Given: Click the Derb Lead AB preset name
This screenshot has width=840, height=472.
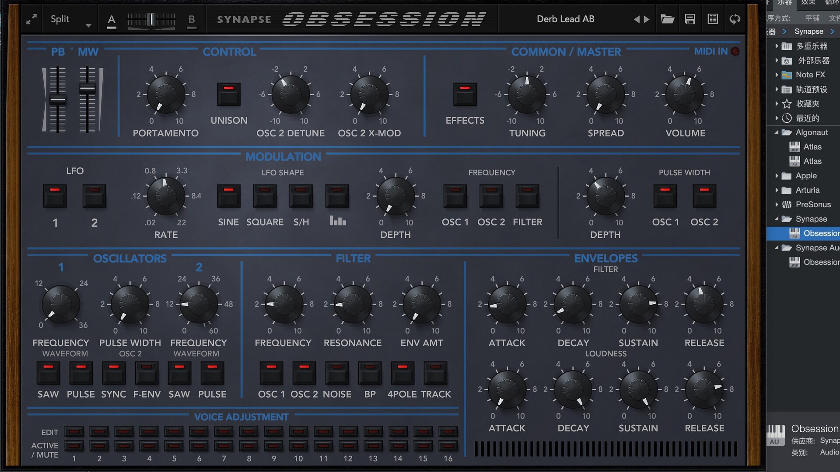Looking at the screenshot, I should pos(565,19).
